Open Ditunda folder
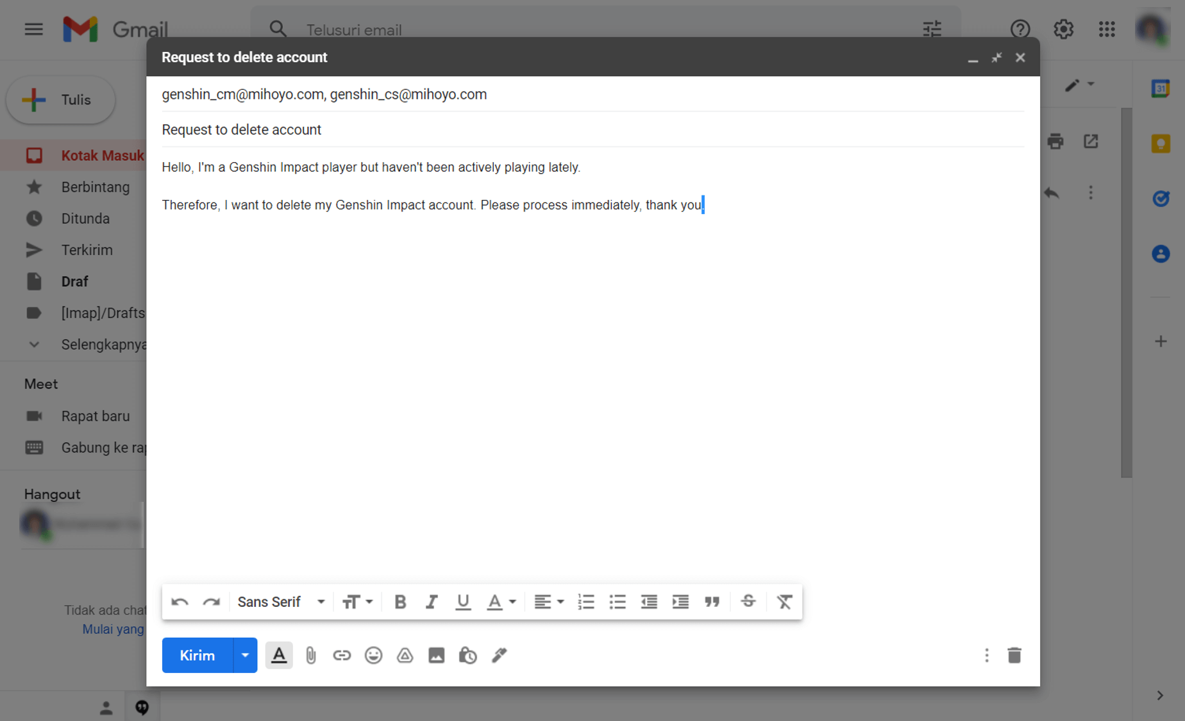Viewport: 1185px width, 721px height. (x=74, y=219)
